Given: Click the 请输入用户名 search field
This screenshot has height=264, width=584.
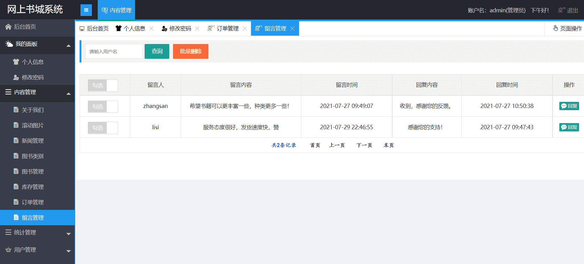Looking at the screenshot, I should (x=114, y=51).
